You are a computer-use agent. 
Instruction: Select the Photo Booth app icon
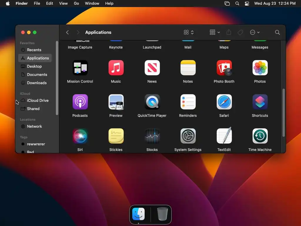coord(224,68)
